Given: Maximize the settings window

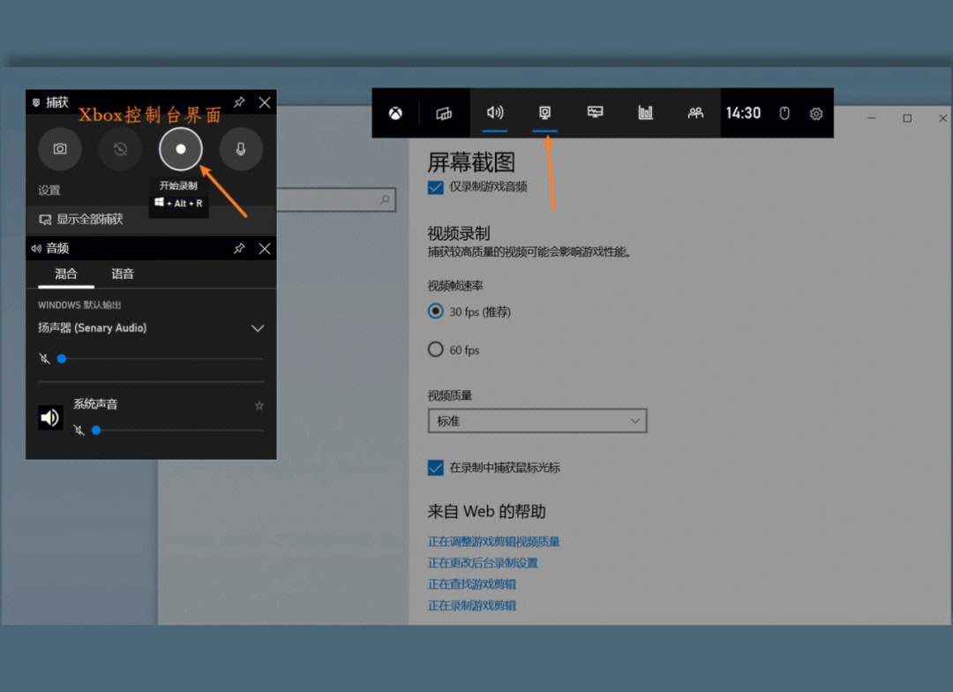Looking at the screenshot, I should click(x=907, y=118).
